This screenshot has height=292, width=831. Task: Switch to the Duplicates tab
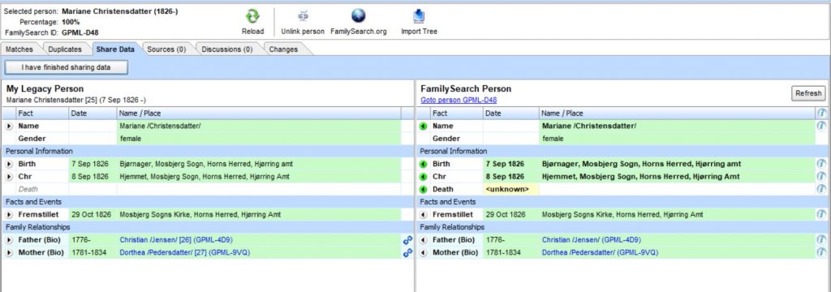pos(65,49)
